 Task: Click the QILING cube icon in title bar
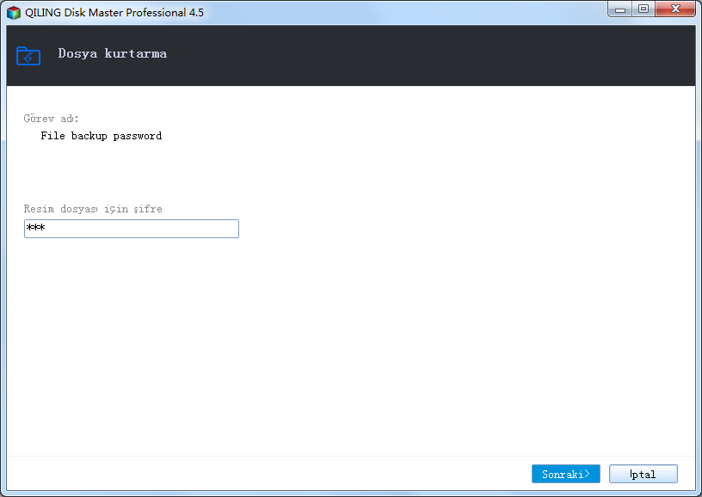pyautogui.click(x=14, y=13)
